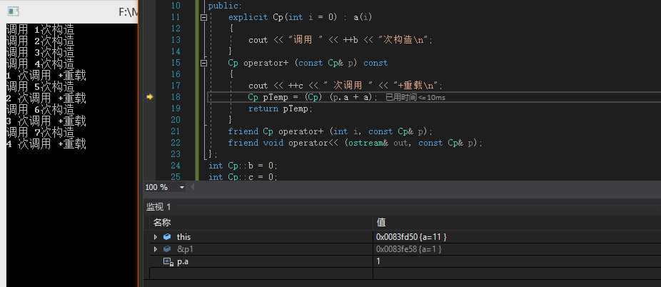
Task: Expand the 'this' watch entry
Action: (x=156, y=236)
